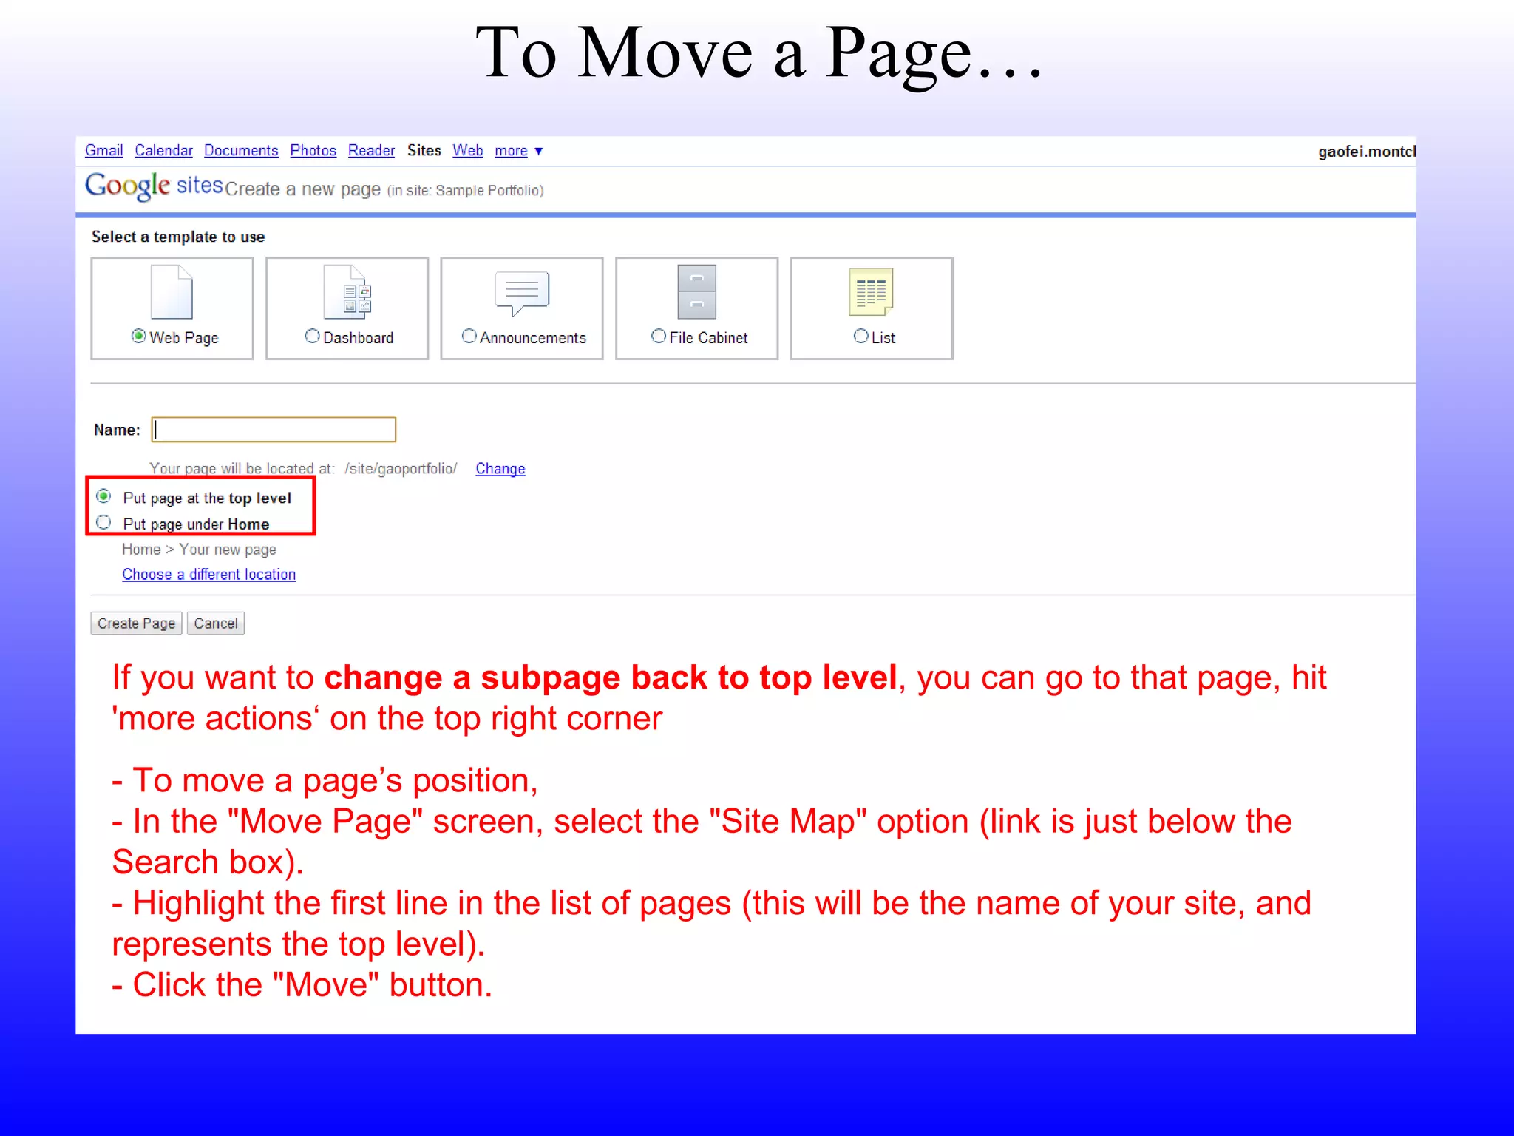Click the 'Home > Your new page' breadcrumb text
Viewport: 1514px width, 1136px height.
pyautogui.click(x=199, y=550)
